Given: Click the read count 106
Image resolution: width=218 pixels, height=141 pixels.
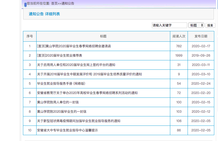Looking at the screenshot, I should (x=179, y=121).
